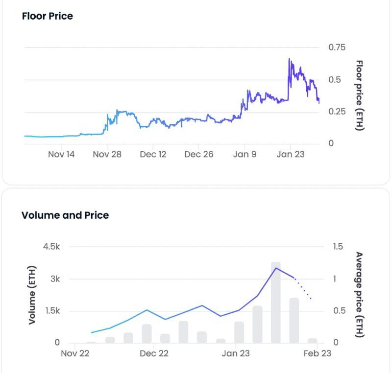This screenshot has height=373, width=392.
Task: Select the Dec 12 axis date
Action: coord(153,154)
